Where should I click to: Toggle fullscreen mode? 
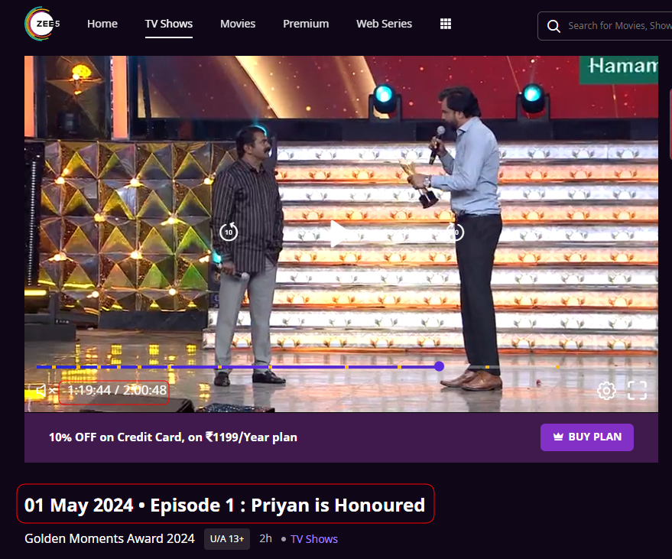(x=637, y=391)
